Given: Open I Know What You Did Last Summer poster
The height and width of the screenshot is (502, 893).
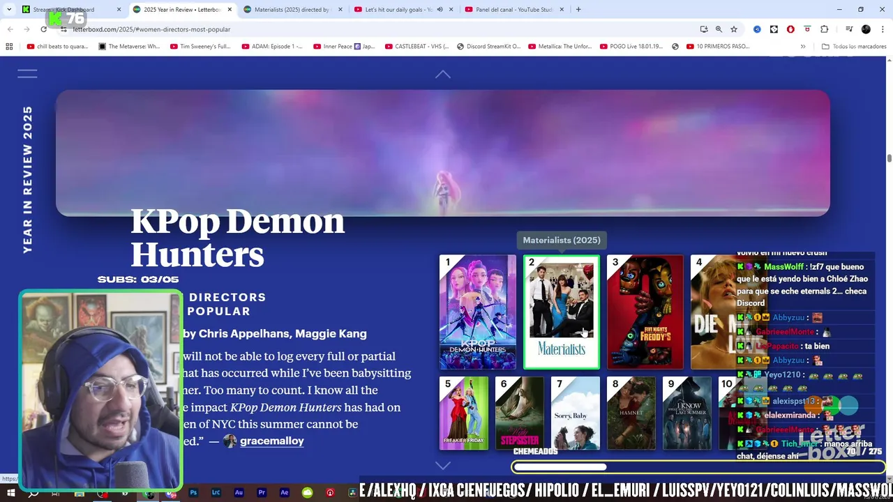Looking at the screenshot, I should 687,413.
